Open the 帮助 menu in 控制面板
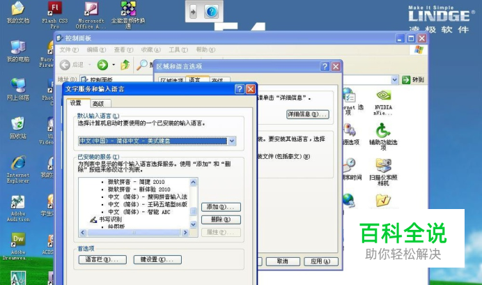The image size is (482, 285). [x=205, y=49]
